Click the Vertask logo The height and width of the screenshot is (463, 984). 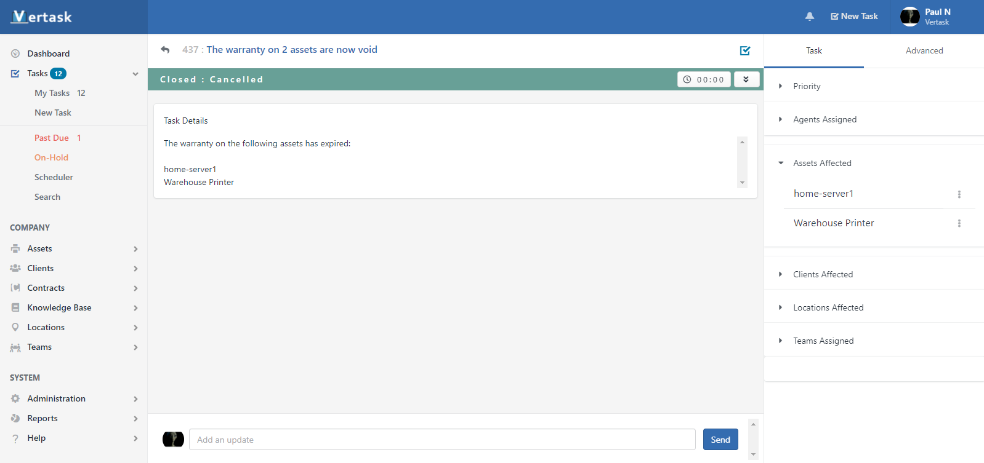(42, 17)
